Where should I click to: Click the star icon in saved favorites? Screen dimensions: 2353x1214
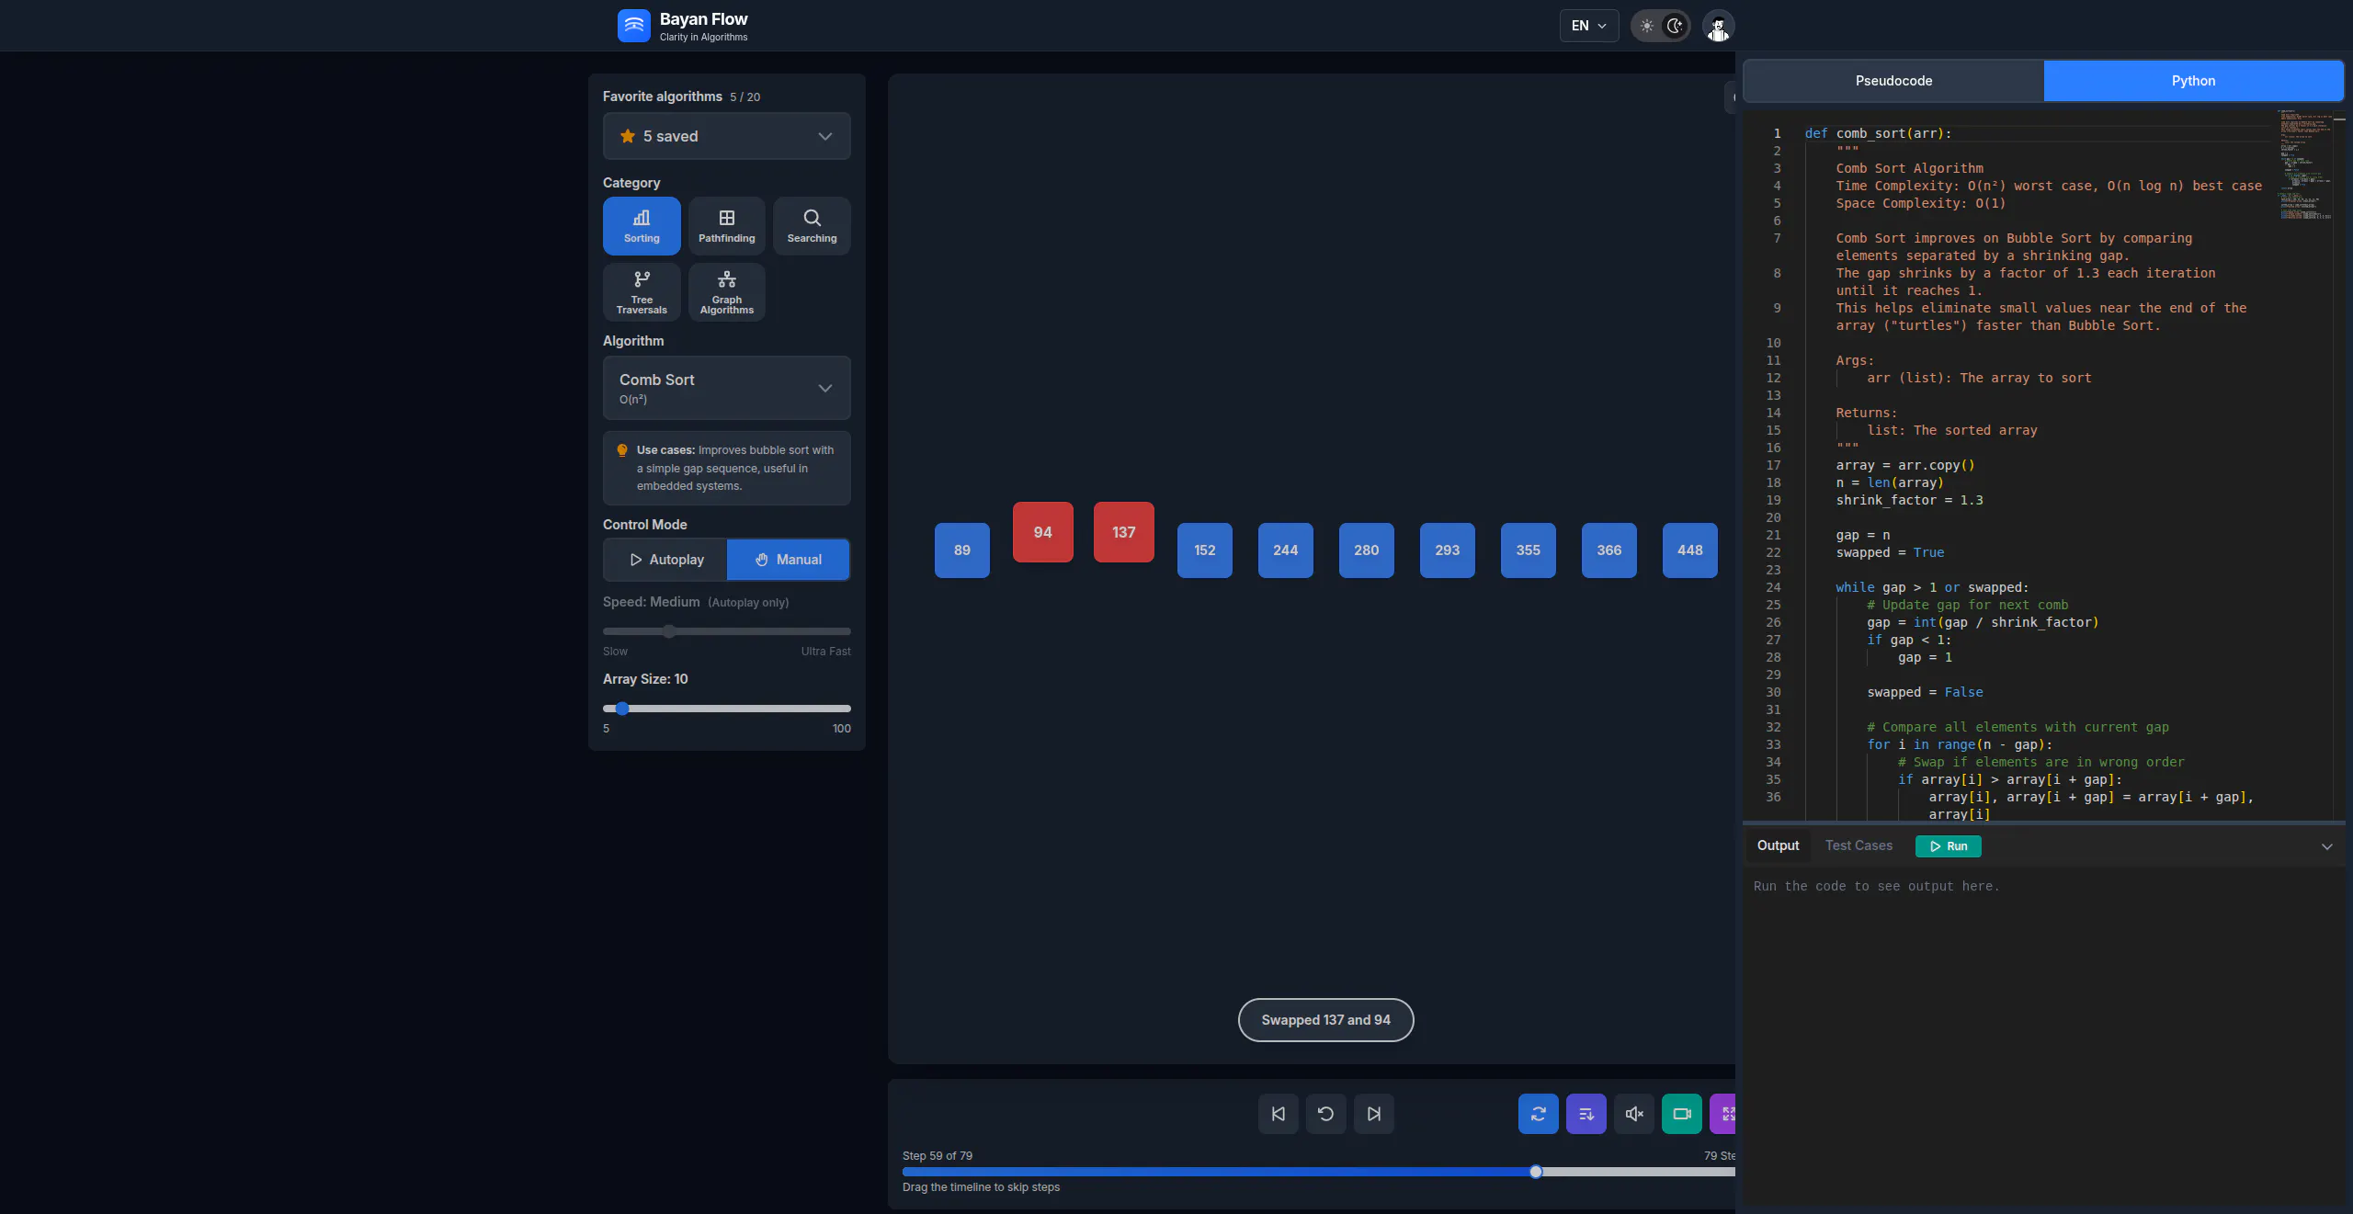coord(628,136)
